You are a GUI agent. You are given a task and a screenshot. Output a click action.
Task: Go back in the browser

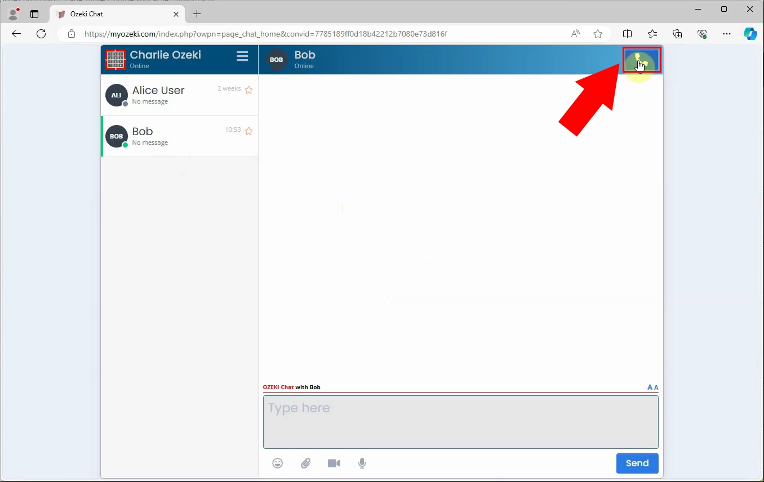tap(16, 34)
